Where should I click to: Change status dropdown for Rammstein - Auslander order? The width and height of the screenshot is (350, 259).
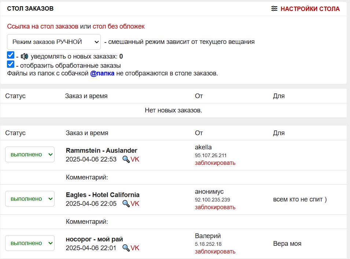pyautogui.click(x=30, y=154)
